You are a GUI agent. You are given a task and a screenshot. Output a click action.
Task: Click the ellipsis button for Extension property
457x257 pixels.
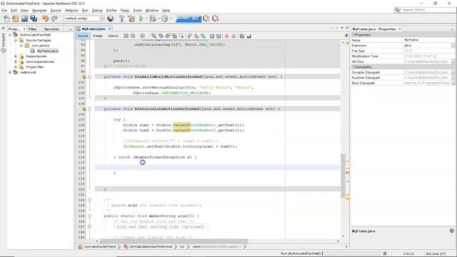point(453,46)
